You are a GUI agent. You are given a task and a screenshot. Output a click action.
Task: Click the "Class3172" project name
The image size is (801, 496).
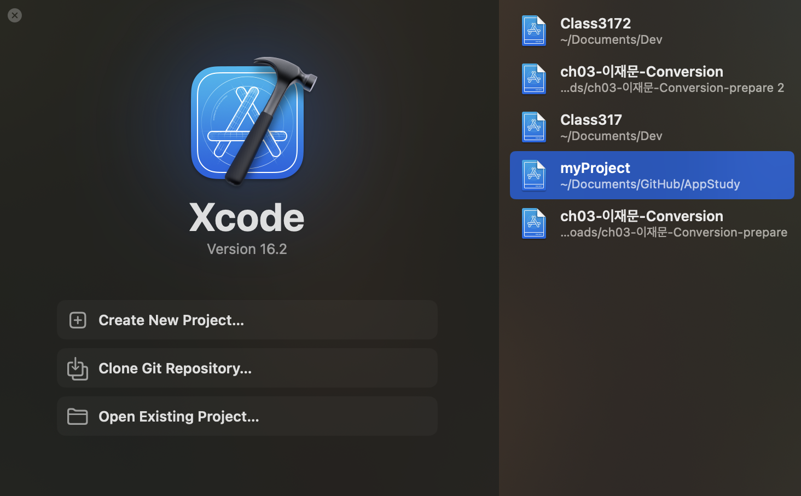click(595, 24)
